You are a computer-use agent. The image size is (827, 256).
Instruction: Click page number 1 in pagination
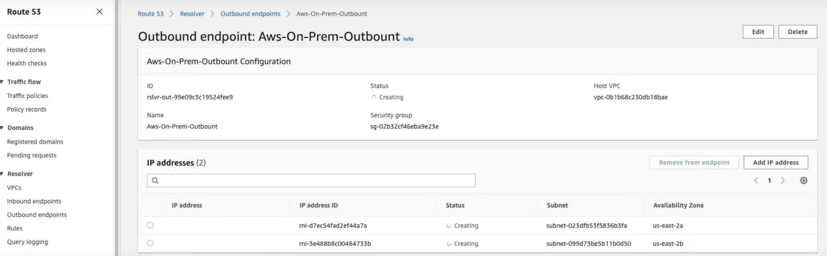(769, 181)
